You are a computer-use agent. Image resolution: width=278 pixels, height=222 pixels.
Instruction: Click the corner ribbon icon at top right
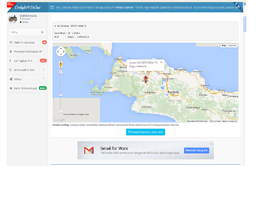click(238, 7)
